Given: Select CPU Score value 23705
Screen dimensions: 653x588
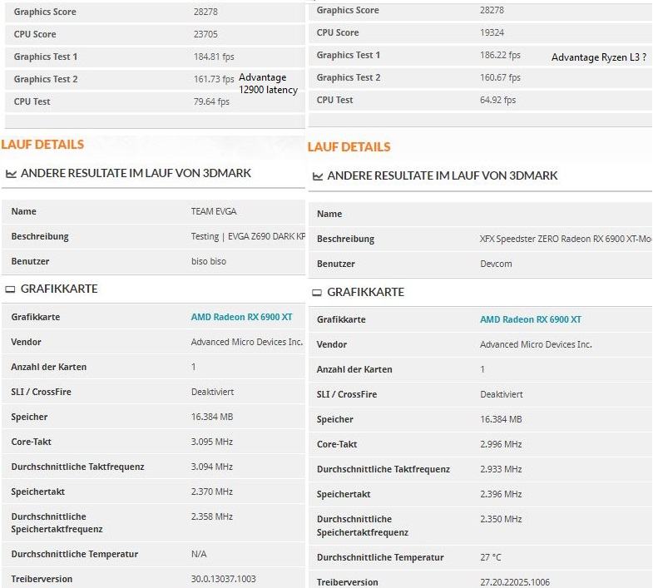Looking at the screenshot, I should [205, 34].
